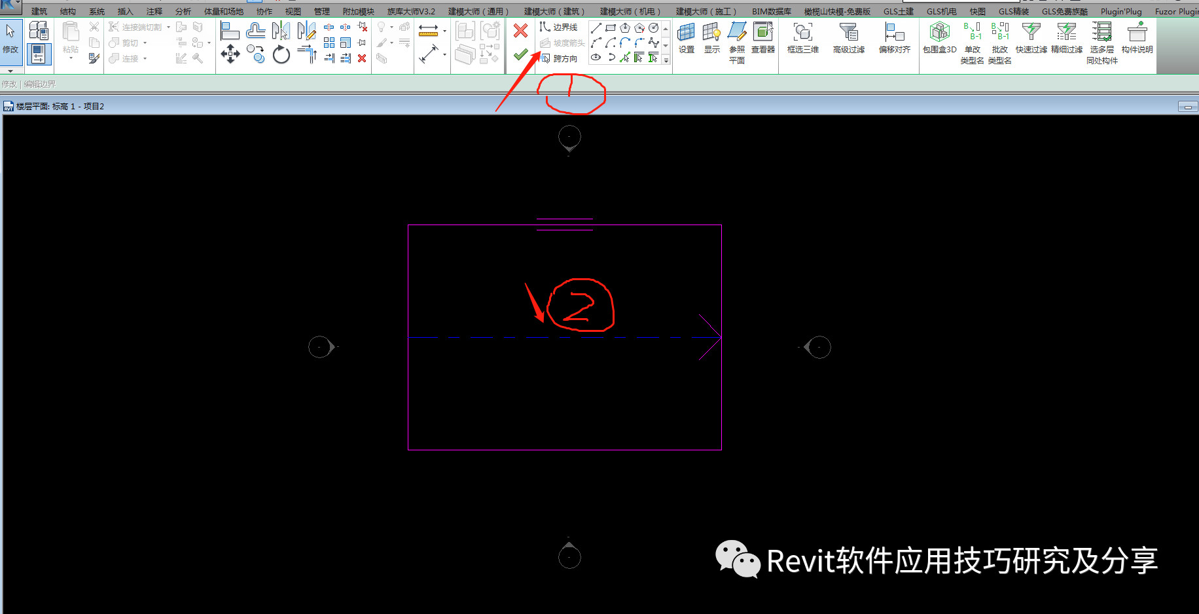Open the 视图 ribbon tab
Screen dimensions: 1199x614
pos(293,12)
